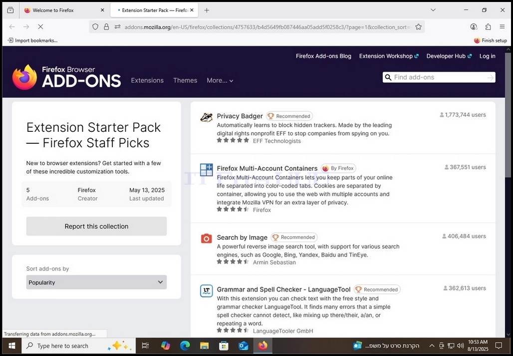Screen dimensions: 513x356
Task: Click the By Firefox badge
Action: click(x=338, y=168)
